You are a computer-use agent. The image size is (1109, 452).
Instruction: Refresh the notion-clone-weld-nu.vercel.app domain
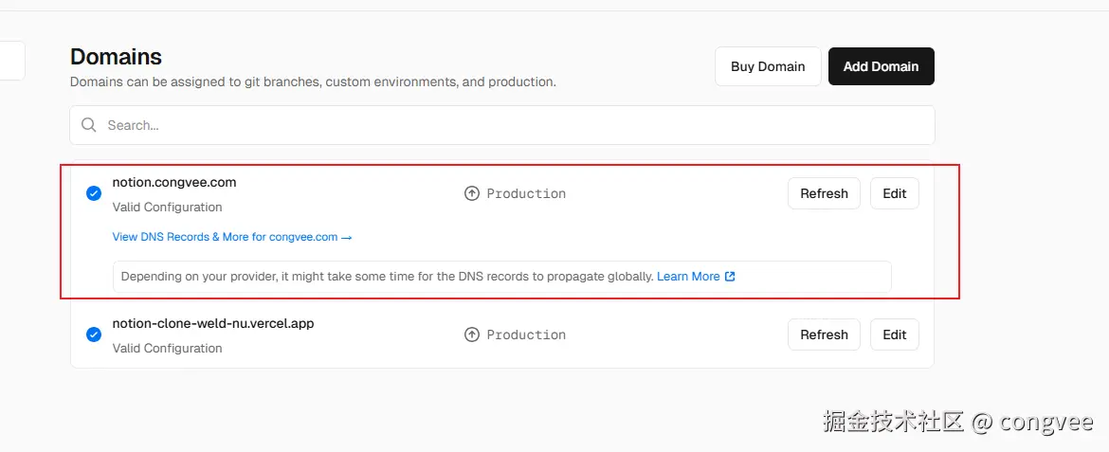824,334
